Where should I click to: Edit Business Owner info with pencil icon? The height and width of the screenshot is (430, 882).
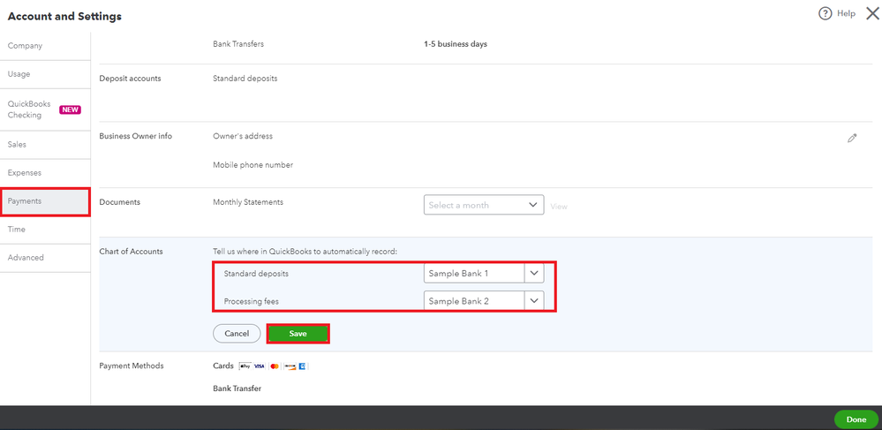[852, 138]
